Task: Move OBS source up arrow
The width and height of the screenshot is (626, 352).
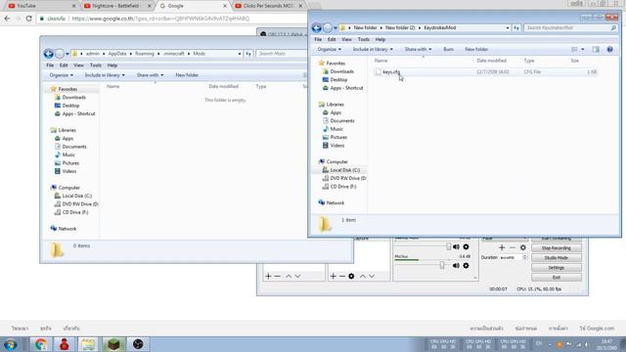Action: click(363, 276)
